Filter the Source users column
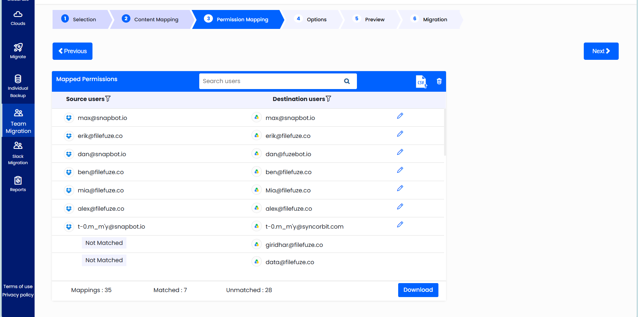The height and width of the screenshot is (317, 638). coord(108,99)
